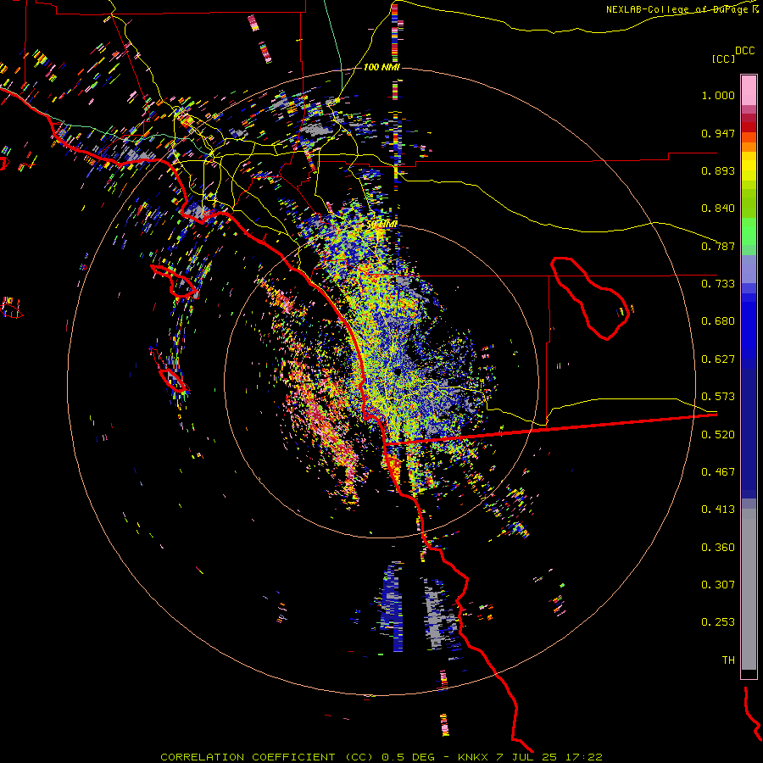
Task: Select the 0.360 scale value
Action: [x=718, y=548]
